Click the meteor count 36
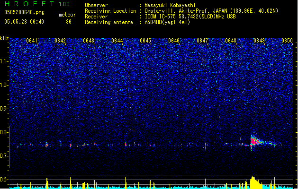Image resolution: width=298 pixels, height=189 pixels. tap(69, 22)
